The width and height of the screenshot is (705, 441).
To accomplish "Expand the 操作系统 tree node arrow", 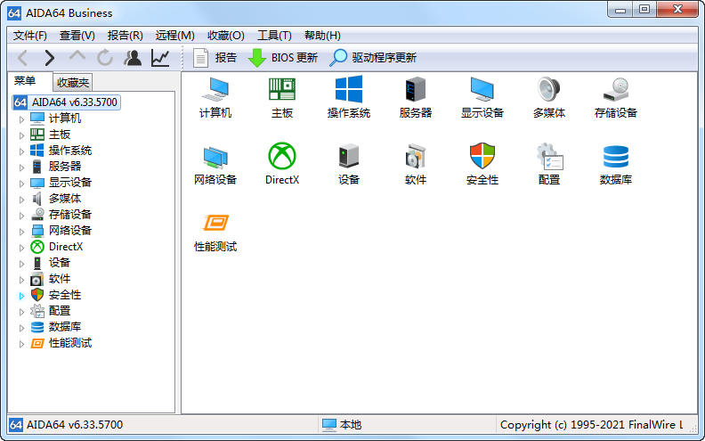I will click(x=21, y=151).
